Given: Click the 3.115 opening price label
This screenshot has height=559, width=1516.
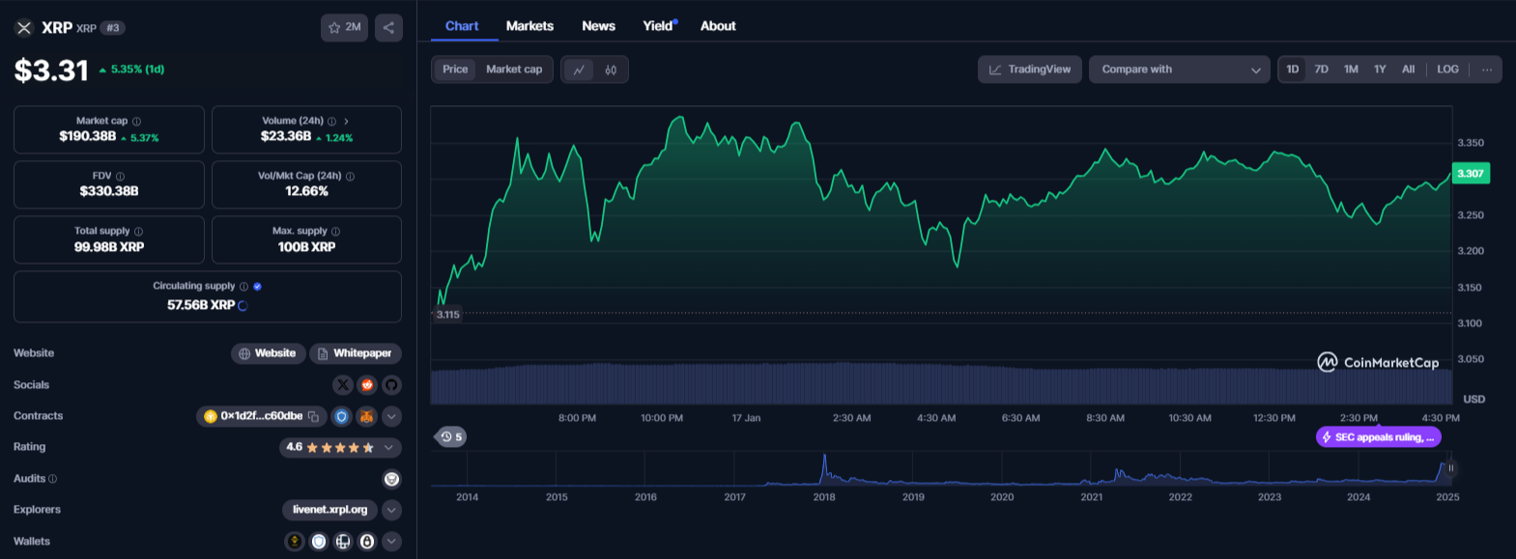Looking at the screenshot, I should pos(447,315).
